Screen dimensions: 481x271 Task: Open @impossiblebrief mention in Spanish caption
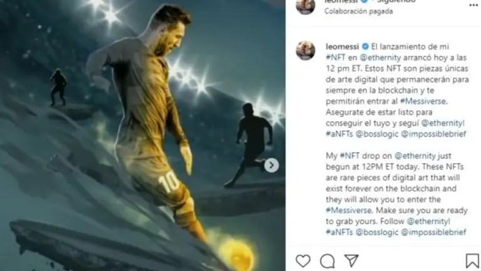pos(434,134)
